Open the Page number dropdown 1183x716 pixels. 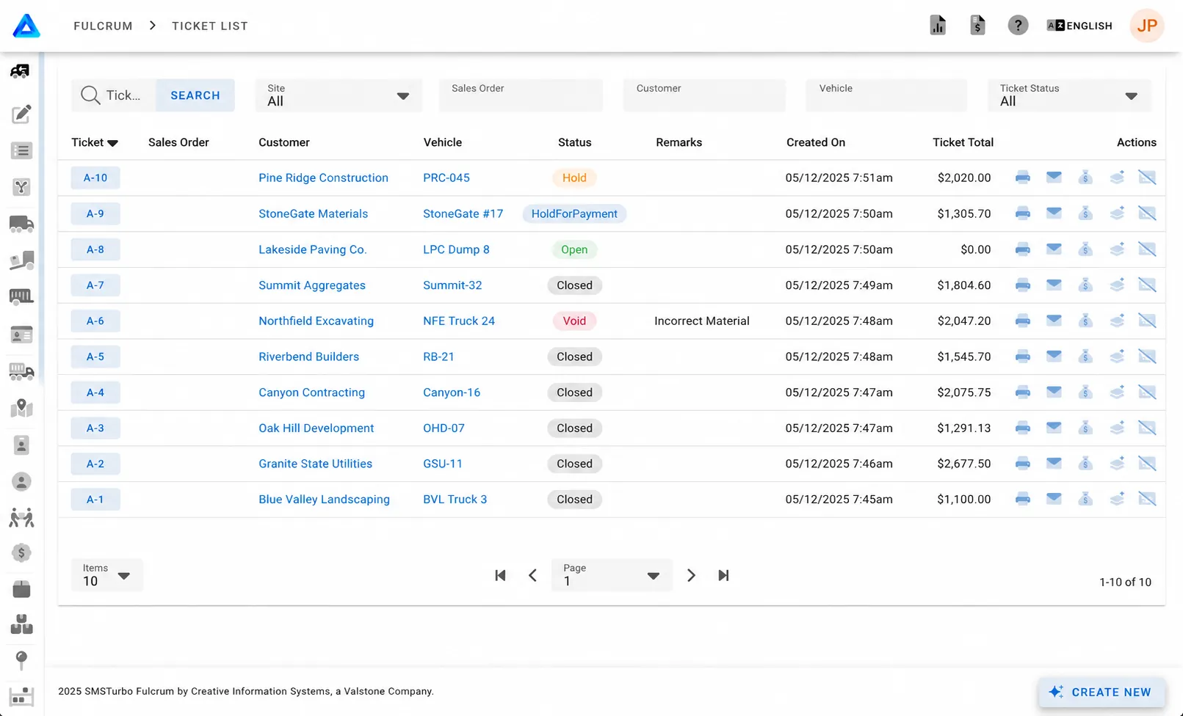[612, 575]
